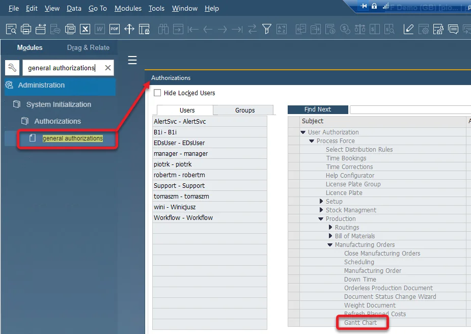
Task: Switch to the Groups tab
Action: (x=244, y=109)
